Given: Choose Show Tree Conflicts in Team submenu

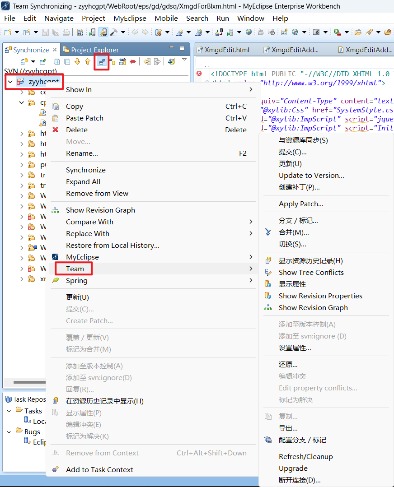Looking at the screenshot, I should click(327, 272).
